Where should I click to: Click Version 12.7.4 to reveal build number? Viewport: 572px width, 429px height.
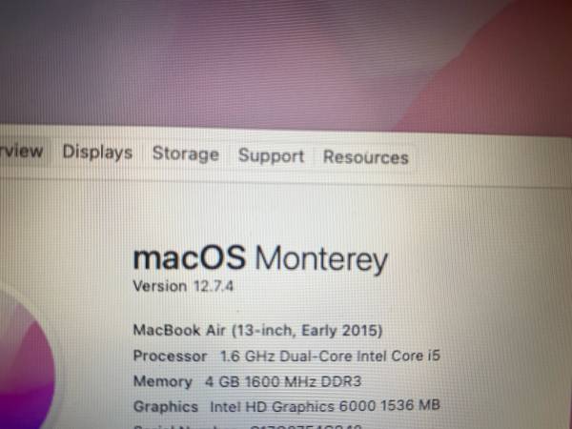(183, 286)
